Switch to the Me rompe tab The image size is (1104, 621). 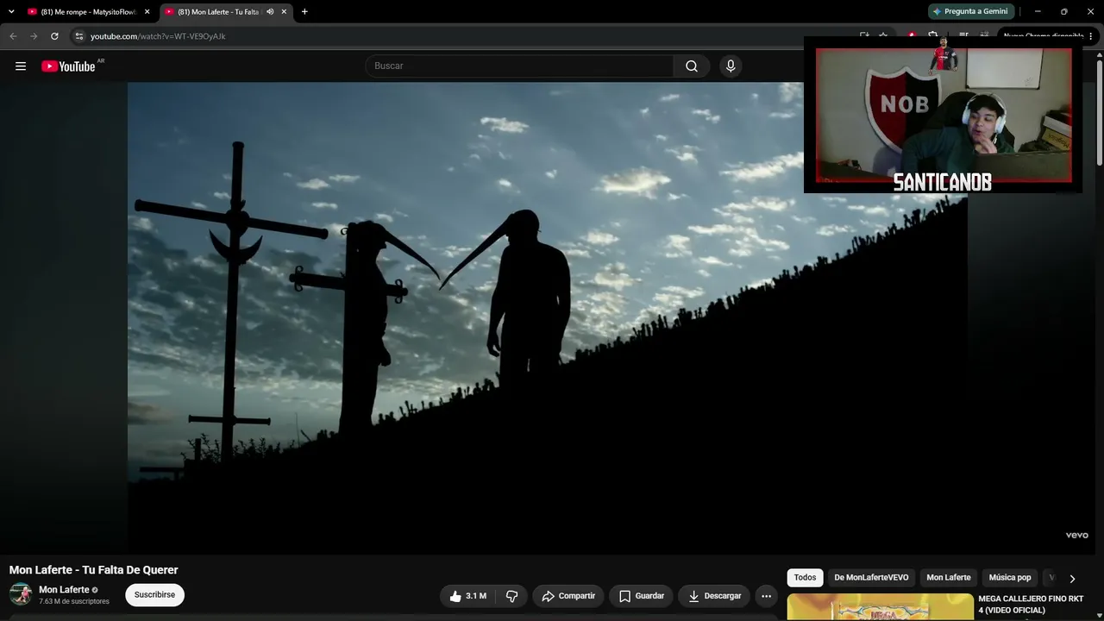[86, 12]
